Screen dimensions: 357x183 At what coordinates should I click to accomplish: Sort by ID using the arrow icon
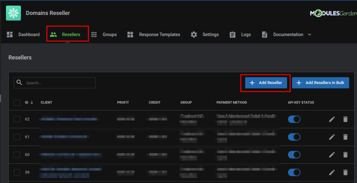click(32, 102)
